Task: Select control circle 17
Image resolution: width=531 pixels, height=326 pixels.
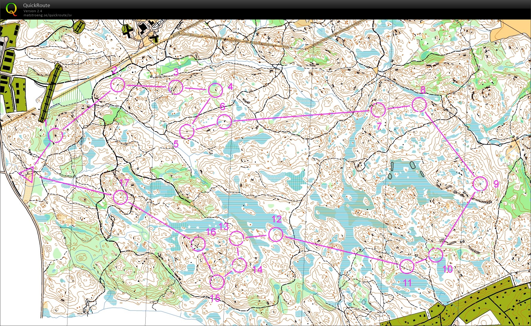Action: (120, 197)
